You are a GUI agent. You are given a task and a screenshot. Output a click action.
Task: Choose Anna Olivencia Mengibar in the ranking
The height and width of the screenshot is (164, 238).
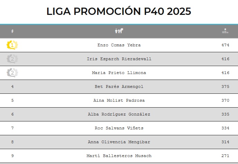pyautogui.click(x=119, y=142)
